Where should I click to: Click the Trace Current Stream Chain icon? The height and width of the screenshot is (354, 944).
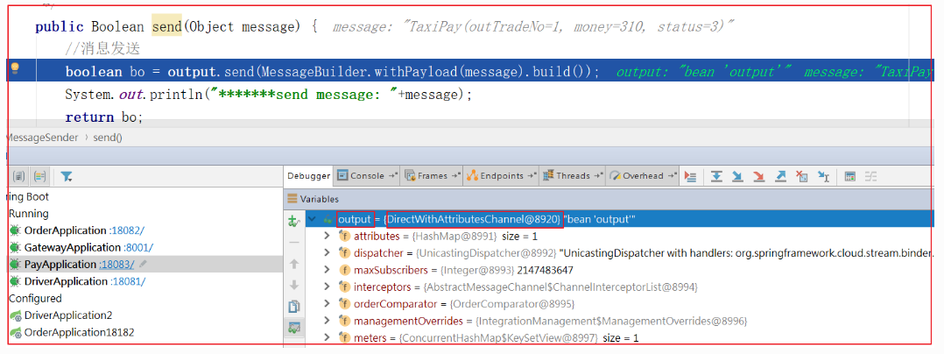tap(871, 176)
